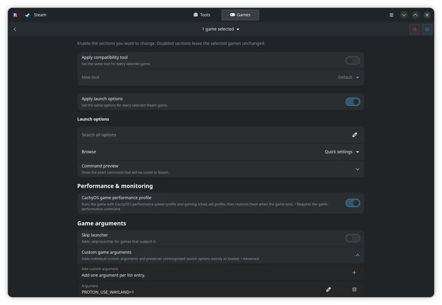The height and width of the screenshot is (305, 442).
Task: Click the PROTON_USE_WAYLAND=1 argument text
Action: tap(108, 292)
